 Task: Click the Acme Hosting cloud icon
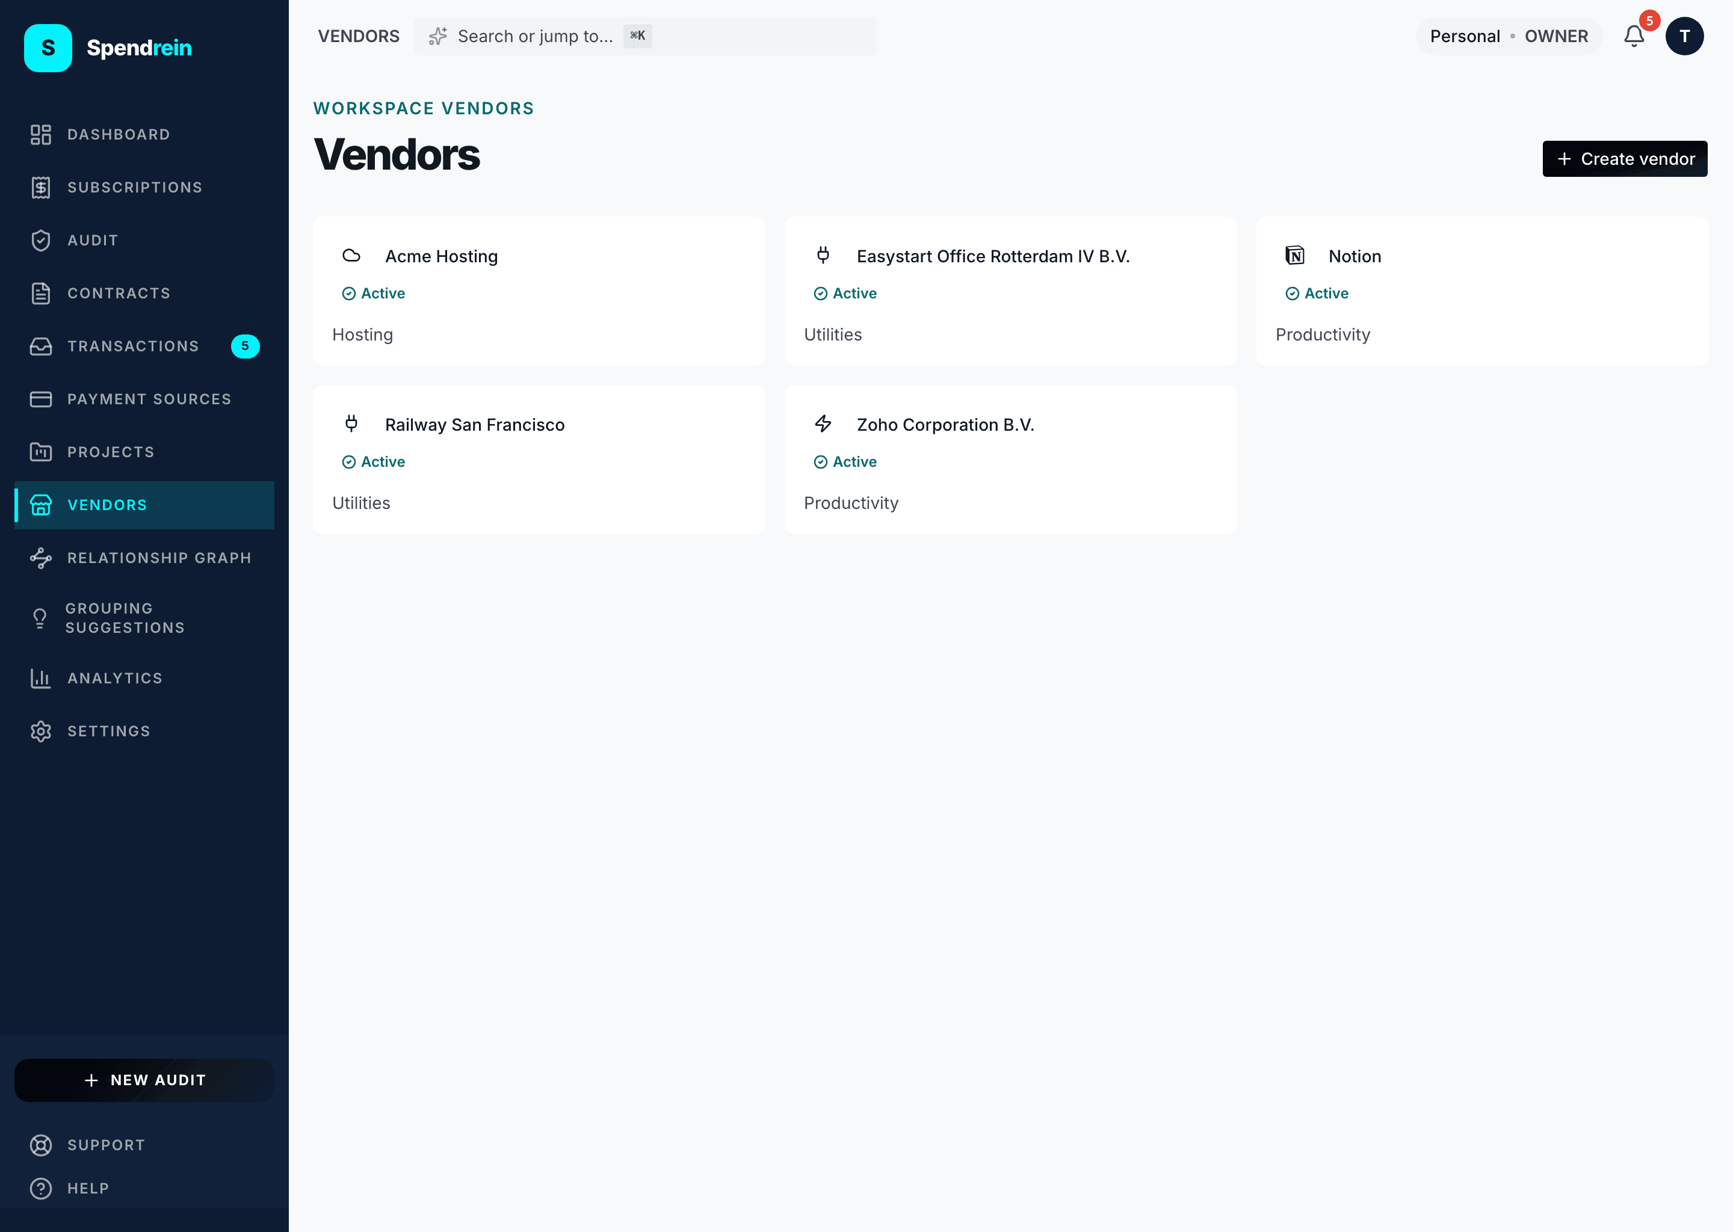[x=351, y=256]
